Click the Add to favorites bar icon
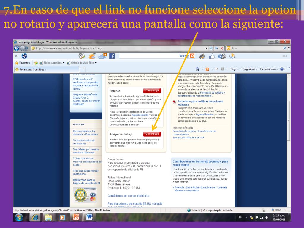Viewport: 304px width, 228px height. coord(36,63)
